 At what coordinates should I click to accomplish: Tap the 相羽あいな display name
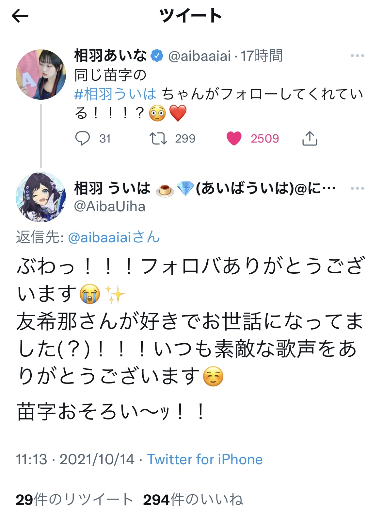pos(110,56)
